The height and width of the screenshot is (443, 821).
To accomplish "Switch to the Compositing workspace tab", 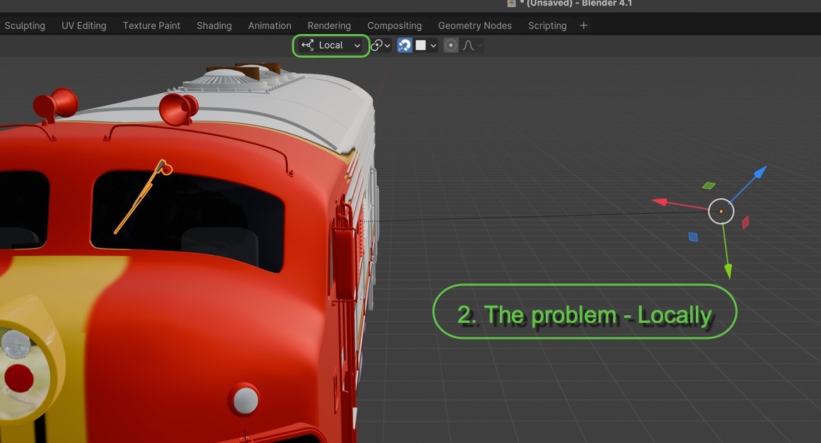I will tap(394, 26).
